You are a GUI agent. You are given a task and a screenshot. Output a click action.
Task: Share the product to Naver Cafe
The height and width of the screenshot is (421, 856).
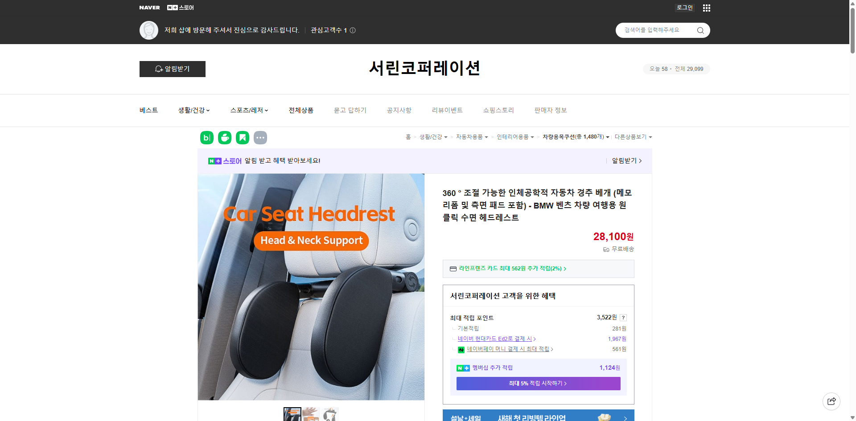click(224, 137)
